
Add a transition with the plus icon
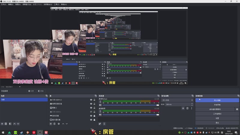click(x=183, y=108)
